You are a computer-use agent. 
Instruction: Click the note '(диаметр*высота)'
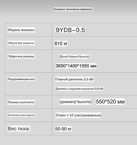click(x=76, y=102)
